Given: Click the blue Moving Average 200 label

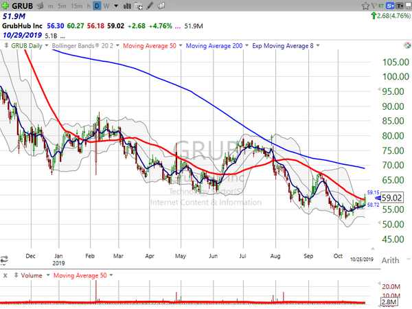Looking at the screenshot, I should pos(214,46).
